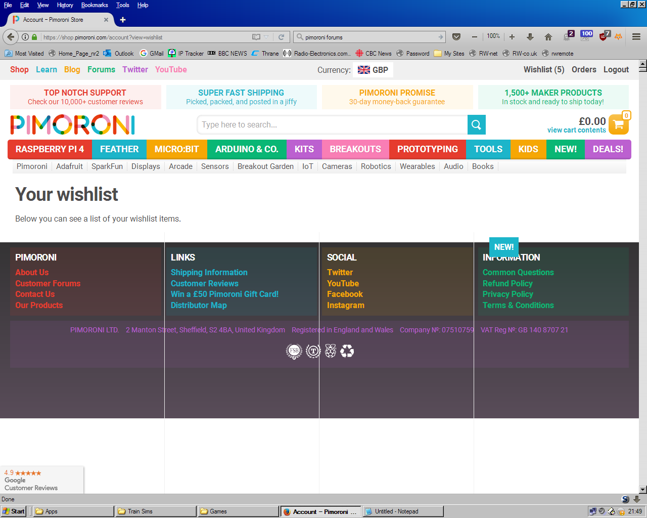Open the File menu

pos(8,5)
